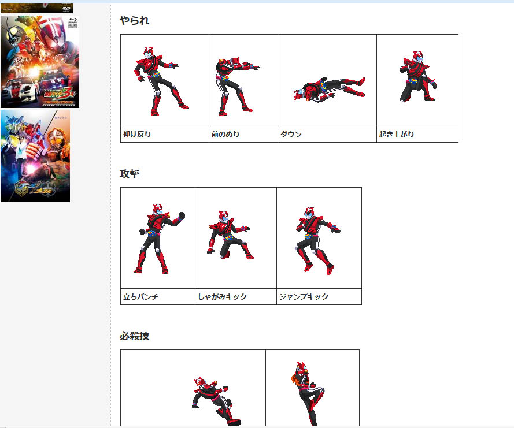Click the しゃがみキック crouching kick sprite
514x428 pixels.
(230, 235)
